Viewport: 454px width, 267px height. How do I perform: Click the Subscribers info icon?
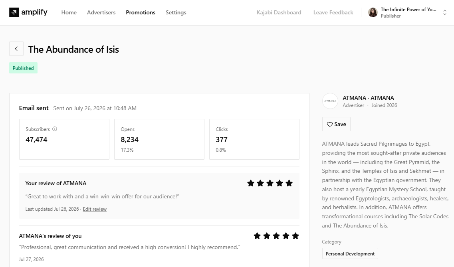click(x=55, y=129)
